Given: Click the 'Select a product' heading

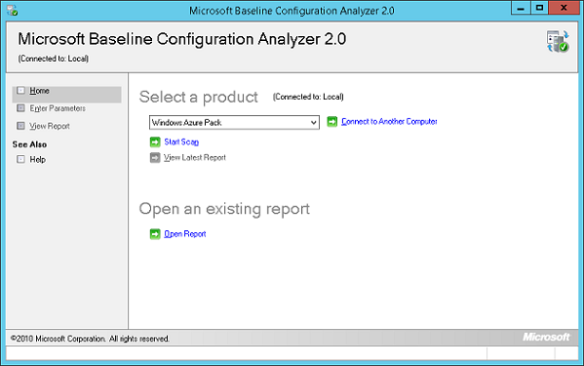Looking at the screenshot, I should 199,98.
